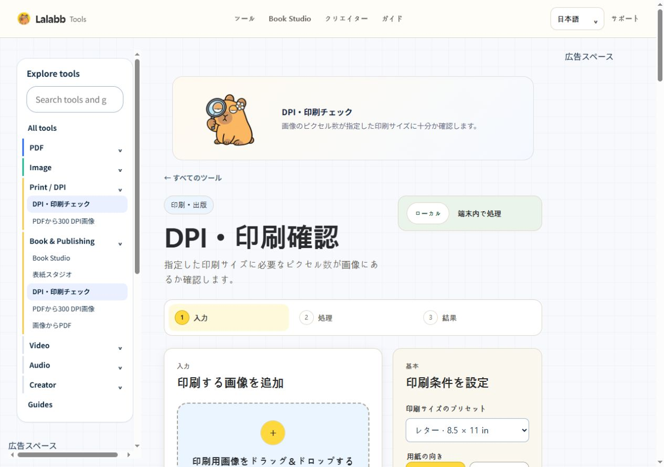Open Guides in sidebar

click(x=40, y=404)
